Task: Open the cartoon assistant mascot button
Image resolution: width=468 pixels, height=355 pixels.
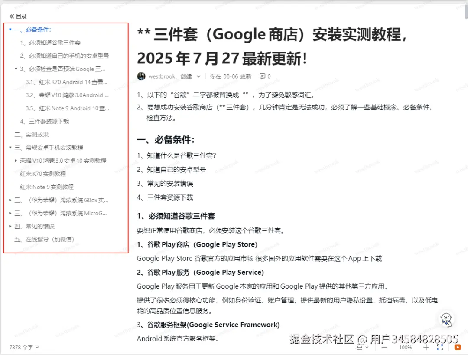Action: [446, 319]
